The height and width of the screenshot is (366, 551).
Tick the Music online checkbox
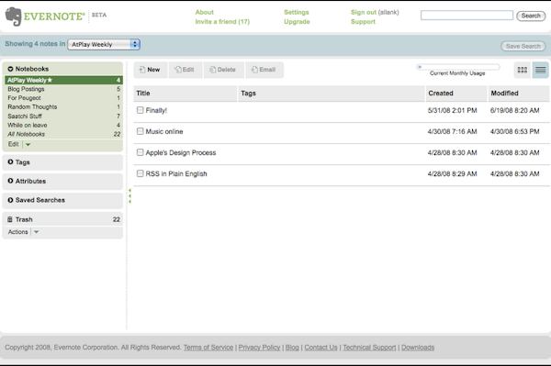pyautogui.click(x=141, y=131)
